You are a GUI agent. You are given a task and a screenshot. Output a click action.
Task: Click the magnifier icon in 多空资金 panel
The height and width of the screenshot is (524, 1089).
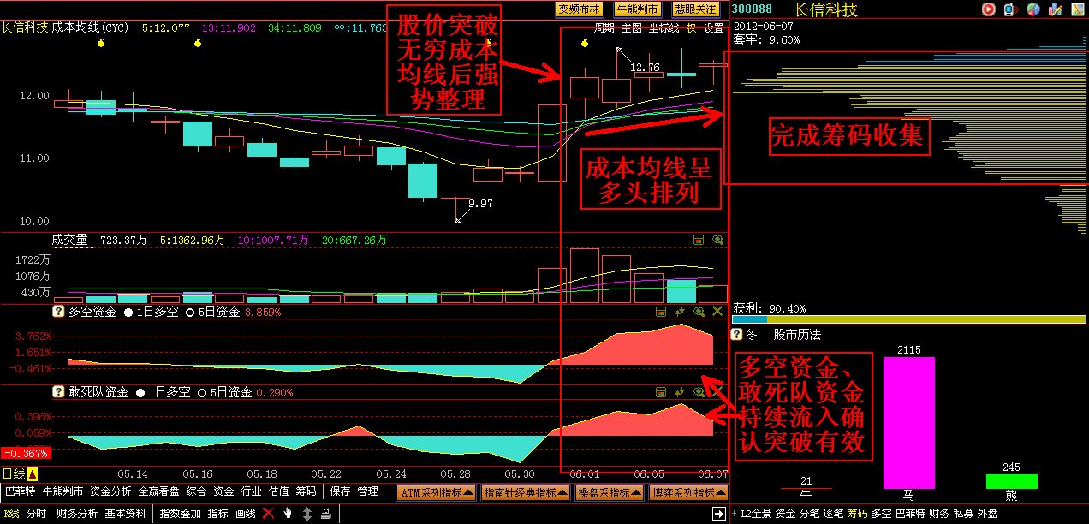pyautogui.click(x=699, y=312)
